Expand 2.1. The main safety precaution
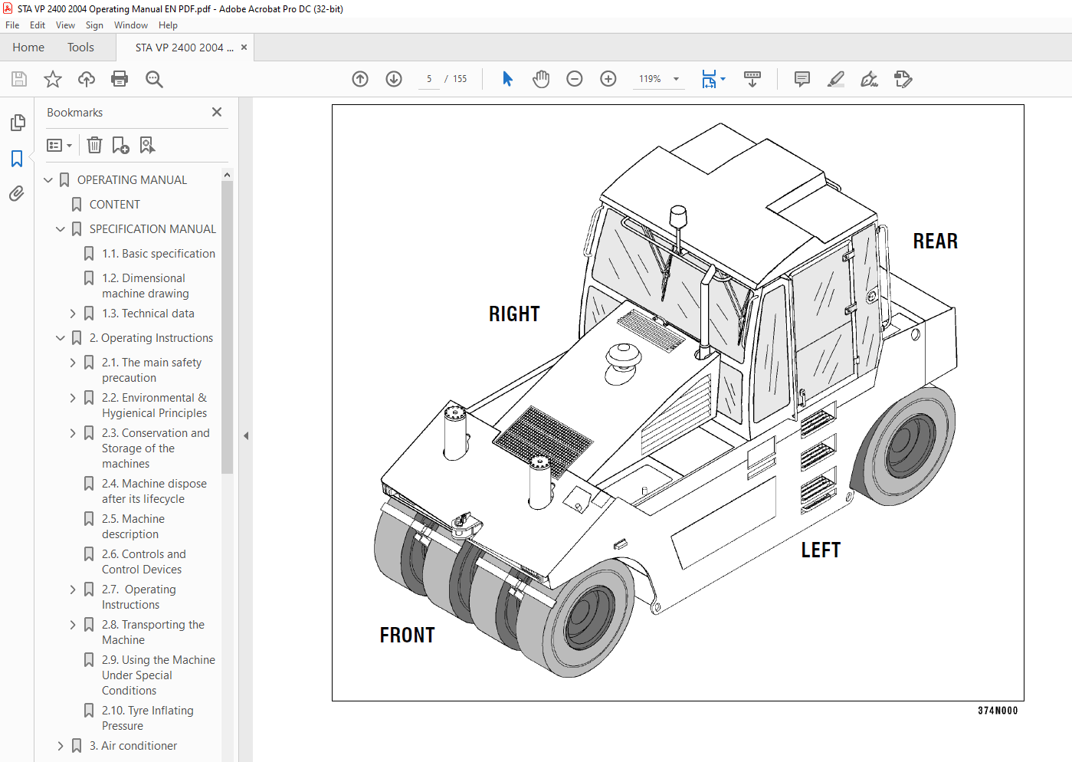 pos(73,363)
